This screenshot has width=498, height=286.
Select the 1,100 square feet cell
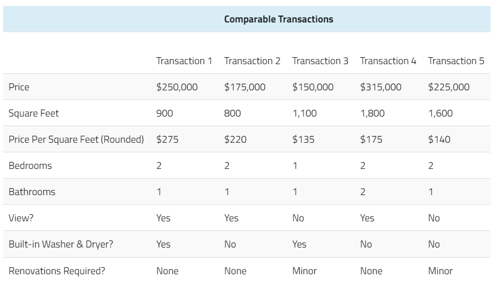pyautogui.click(x=305, y=113)
